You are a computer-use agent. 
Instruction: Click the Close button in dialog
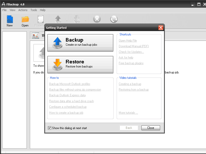click(151, 128)
